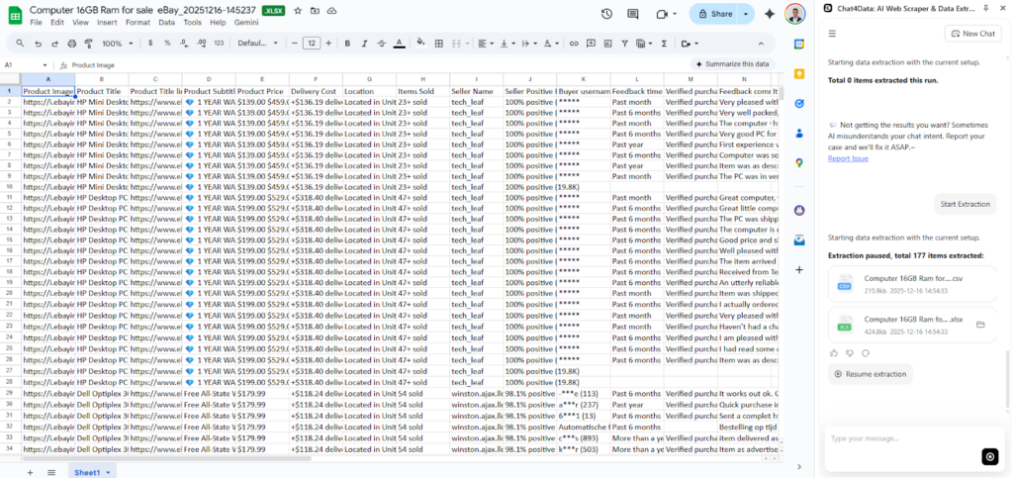This screenshot has width=1013, height=478.
Task: Select the Sheet1 tab
Action: tap(92, 472)
